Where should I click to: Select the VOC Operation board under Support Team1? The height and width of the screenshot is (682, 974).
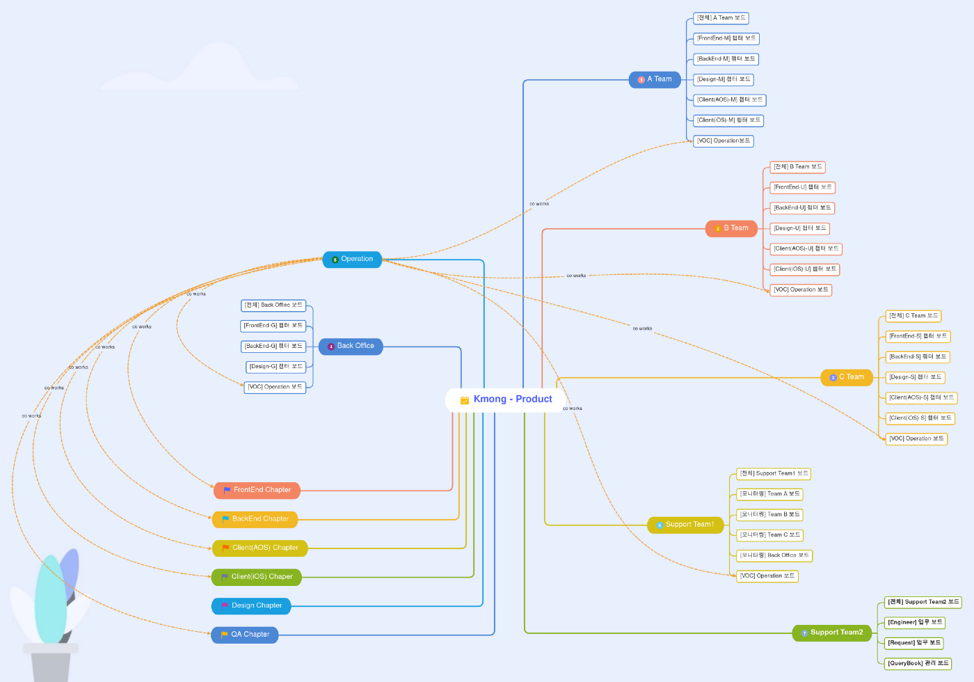767,576
